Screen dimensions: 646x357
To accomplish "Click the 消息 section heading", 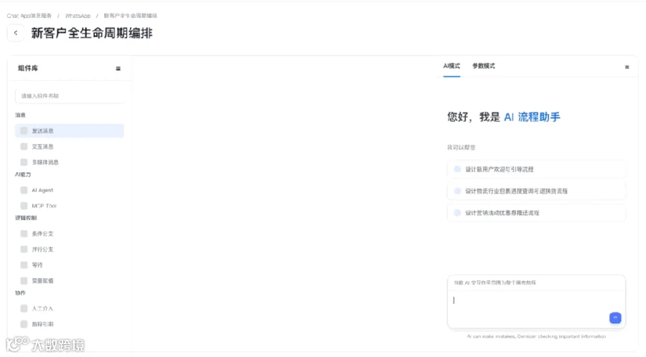I will pyautogui.click(x=20, y=115).
